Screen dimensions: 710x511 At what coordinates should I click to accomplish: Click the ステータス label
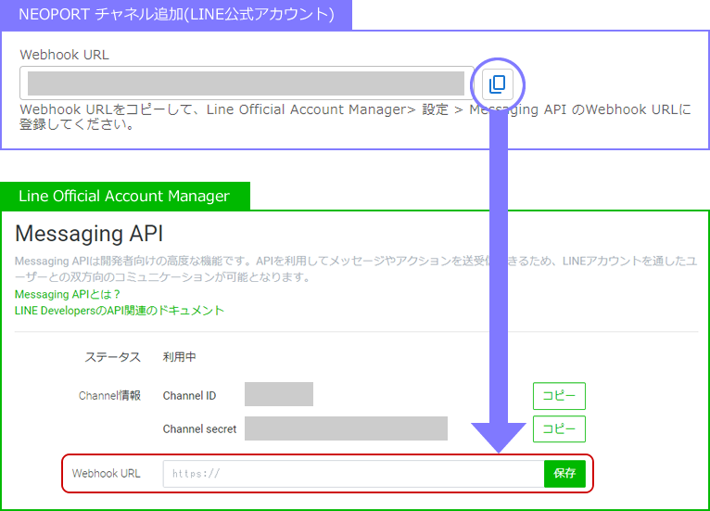tap(113, 357)
